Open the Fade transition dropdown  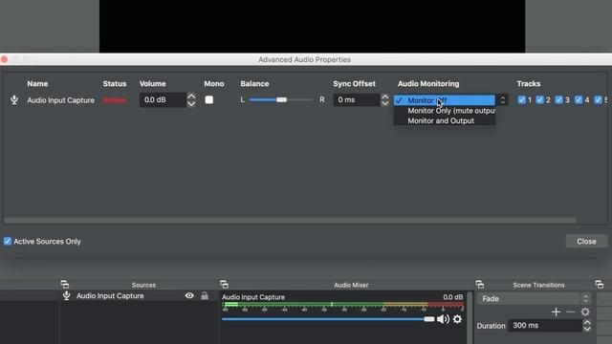(x=534, y=298)
